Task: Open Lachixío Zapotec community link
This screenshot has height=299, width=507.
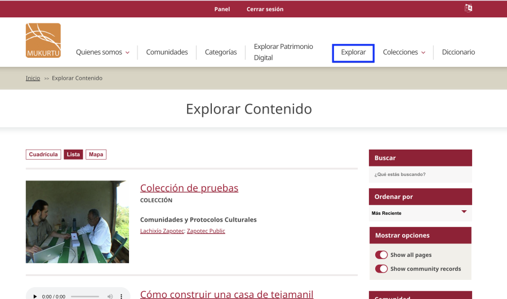Action: [x=162, y=231]
